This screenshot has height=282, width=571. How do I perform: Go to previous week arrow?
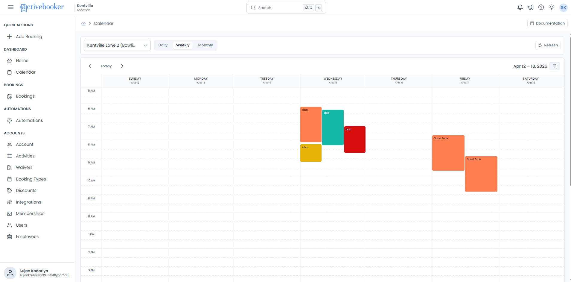point(90,66)
